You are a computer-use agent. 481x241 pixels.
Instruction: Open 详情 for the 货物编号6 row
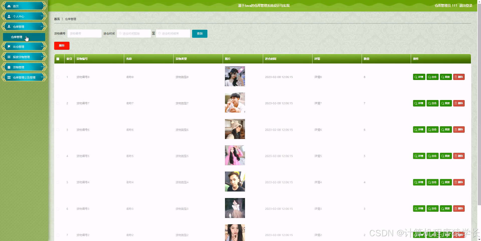[419, 129]
